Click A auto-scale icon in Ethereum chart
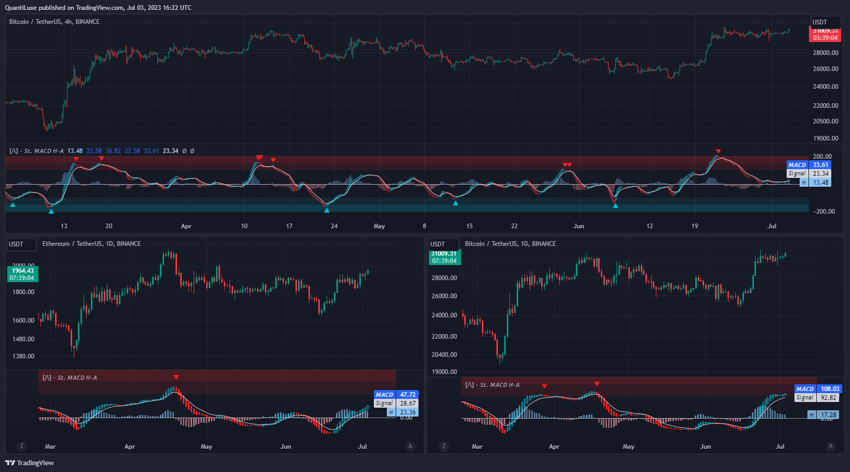Viewport: 850px width, 472px height. coord(410,446)
